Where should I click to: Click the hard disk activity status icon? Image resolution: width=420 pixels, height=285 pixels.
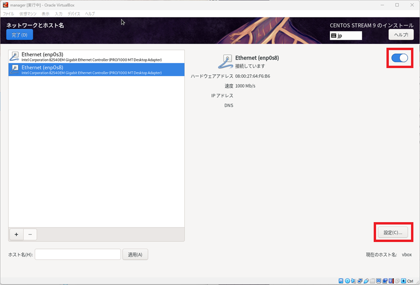341,281
